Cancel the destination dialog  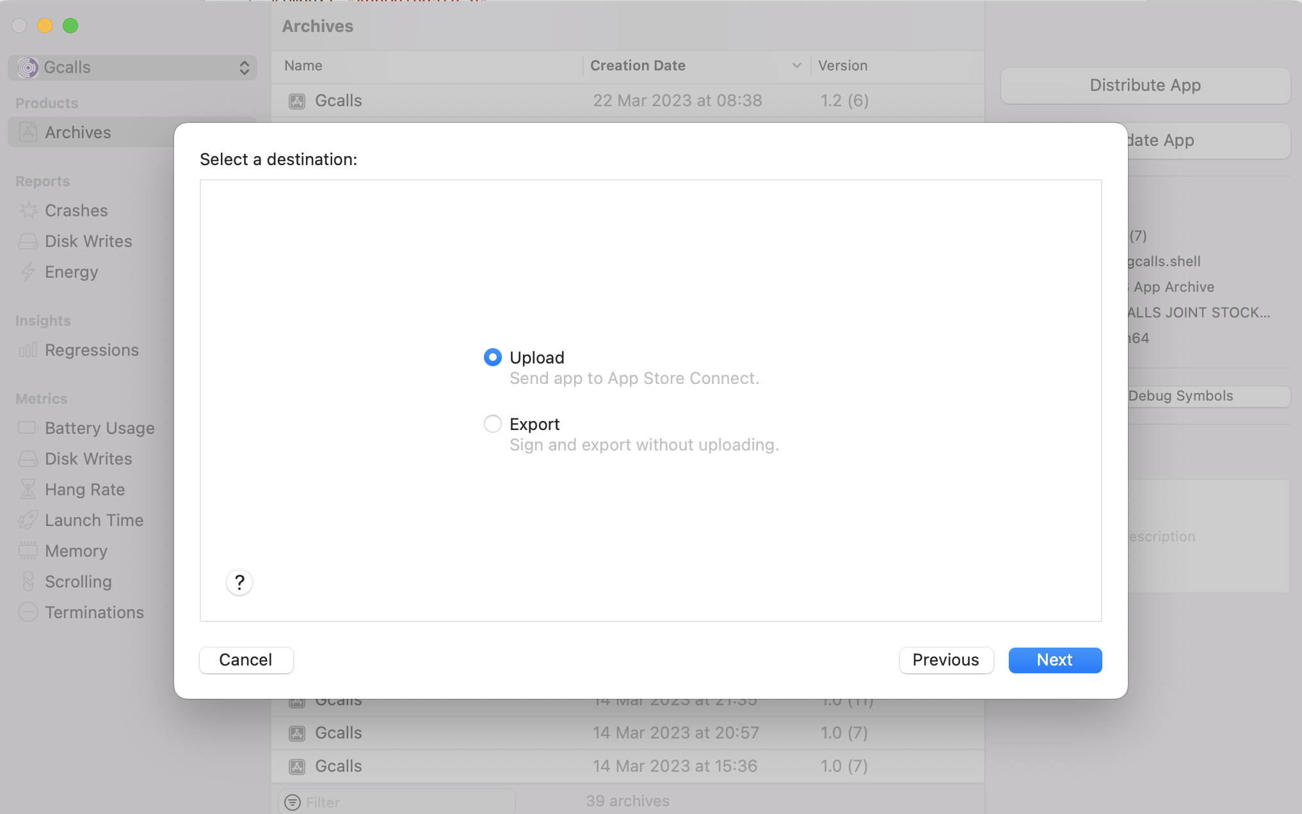click(246, 660)
